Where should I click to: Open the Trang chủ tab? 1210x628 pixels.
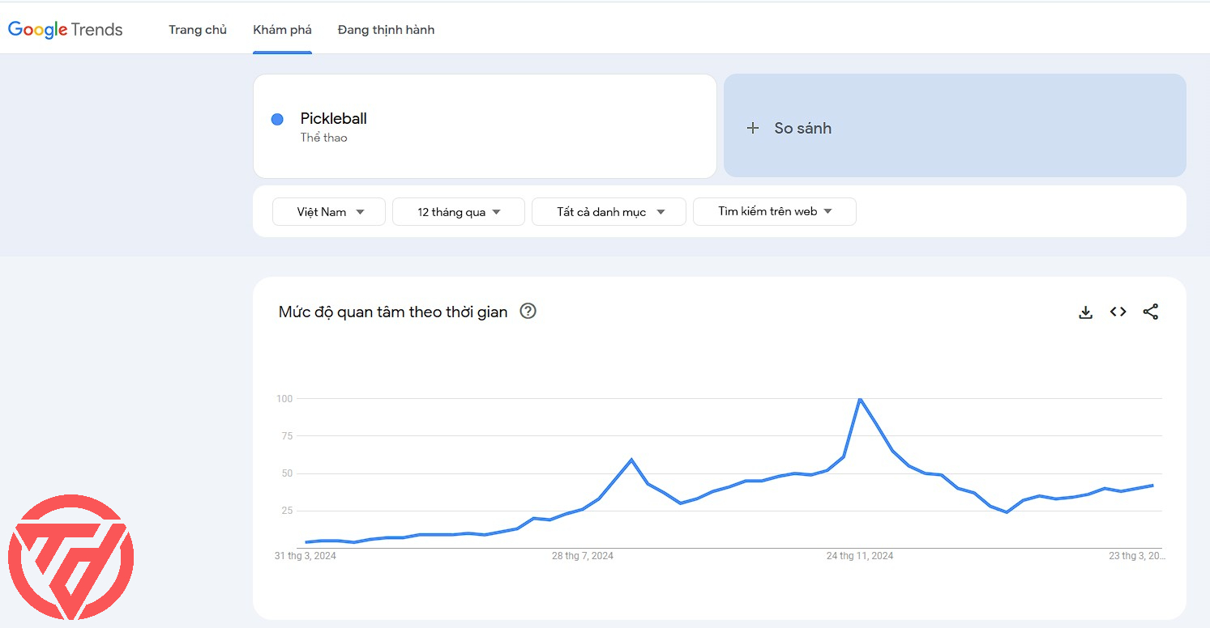(x=198, y=30)
